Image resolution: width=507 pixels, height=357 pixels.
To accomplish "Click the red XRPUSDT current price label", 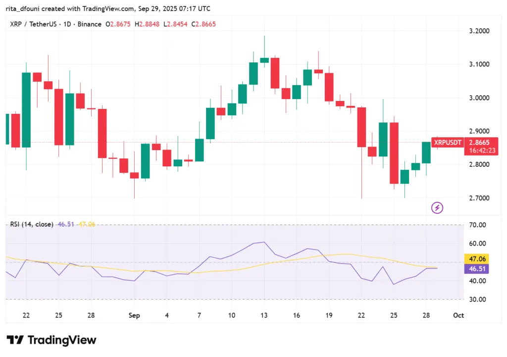I will tap(448, 143).
